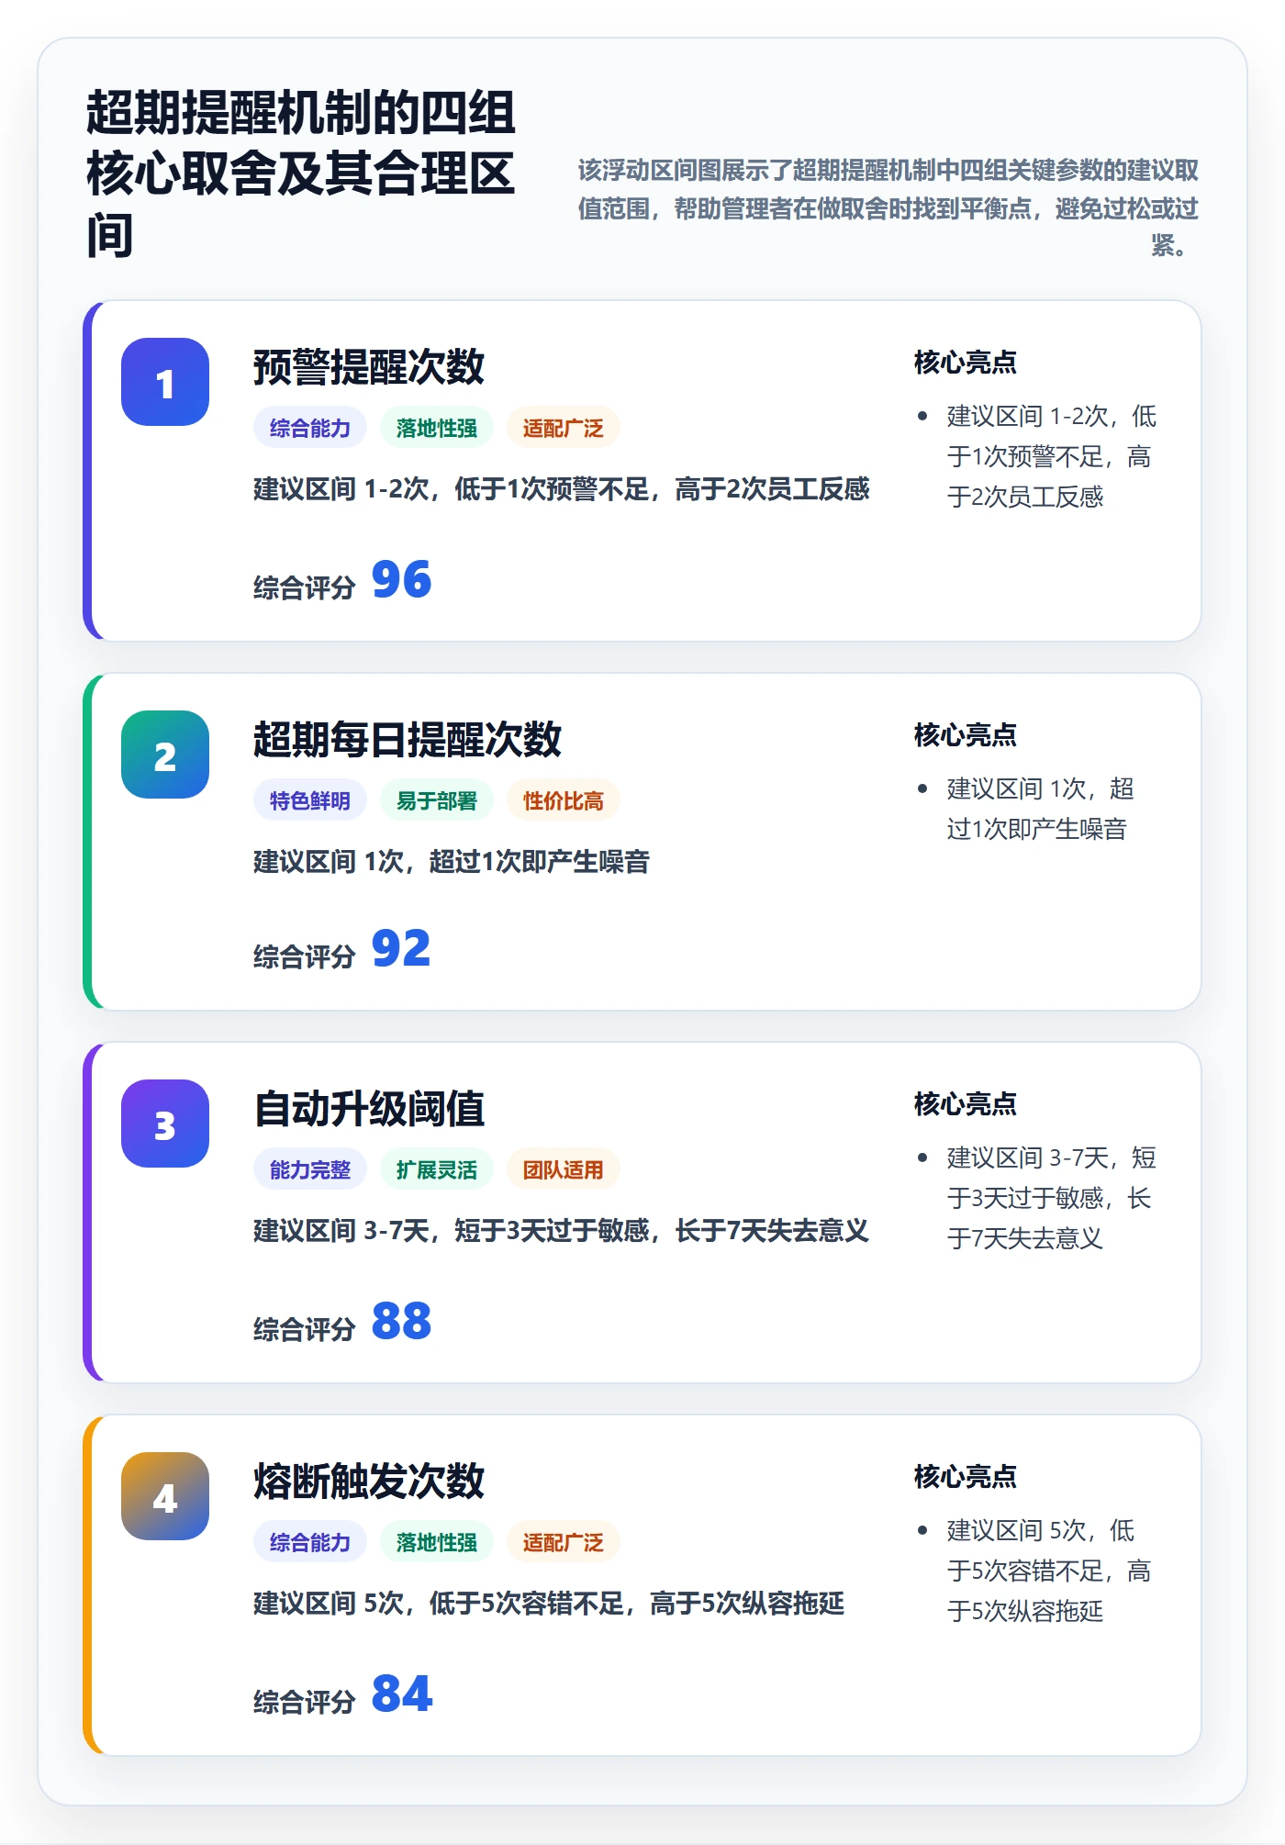Click 核心亮点 heading in 超期每日提醒次数 card
1285x1845 pixels.
click(x=966, y=735)
